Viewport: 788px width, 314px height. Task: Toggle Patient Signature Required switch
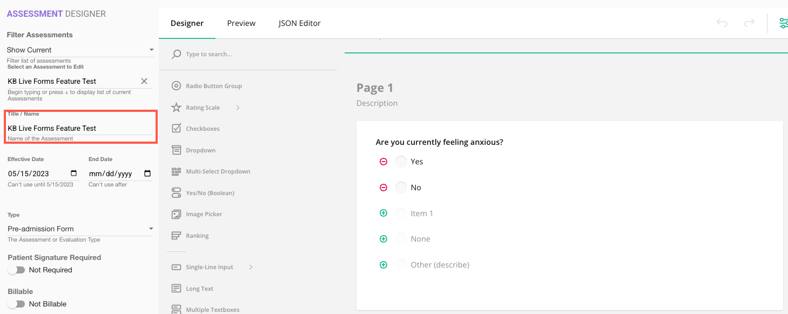click(x=17, y=270)
